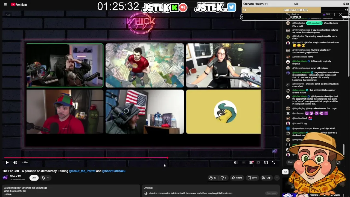Click the 10.5k subscribers count

coord(17,179)
